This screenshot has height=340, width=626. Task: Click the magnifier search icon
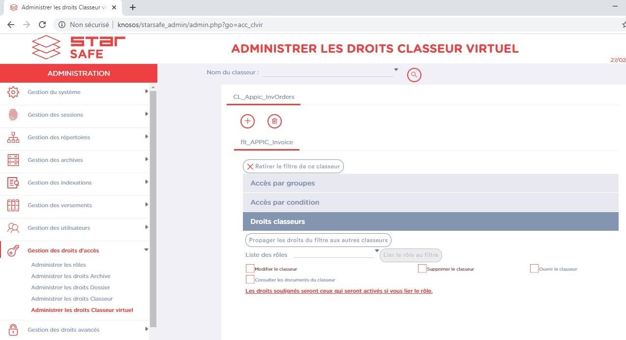point(414,75)
